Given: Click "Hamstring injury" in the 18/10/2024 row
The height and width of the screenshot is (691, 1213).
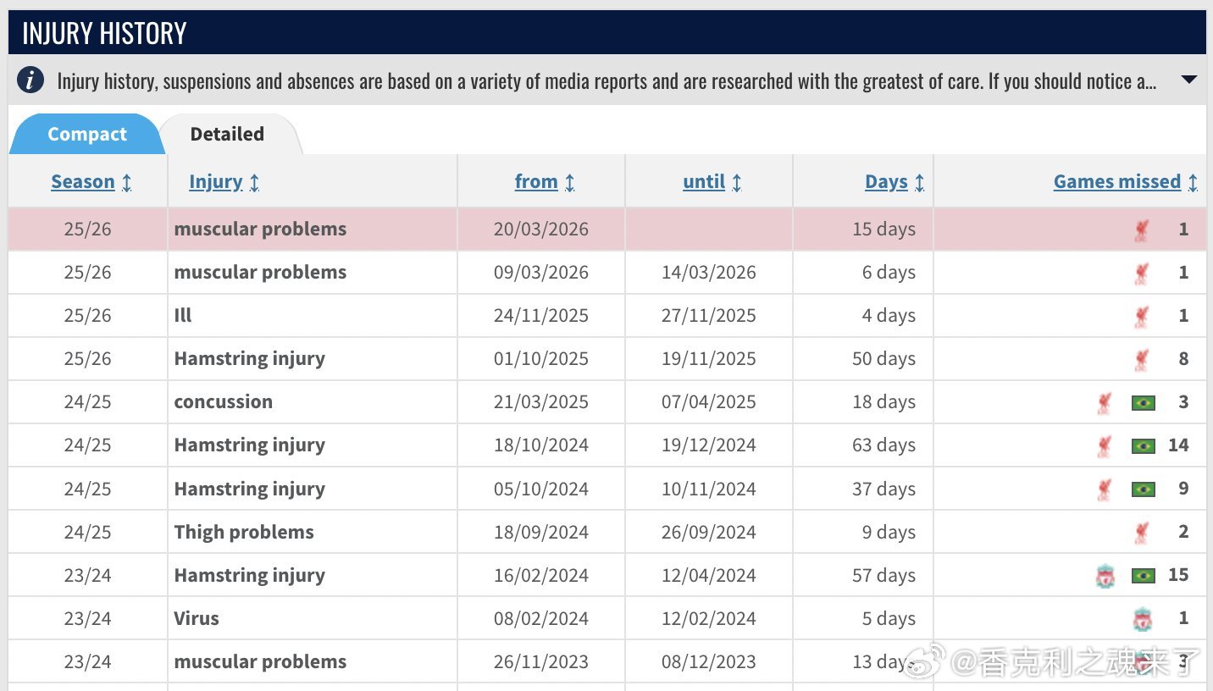Looking at the screenshot, I should pos(250,445).
